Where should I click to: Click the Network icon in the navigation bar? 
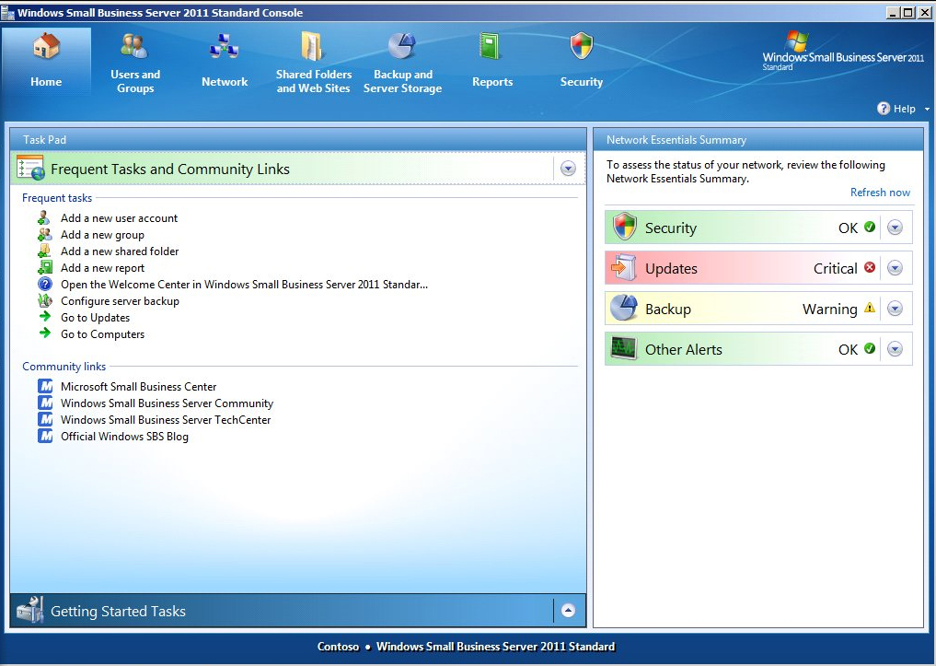pos(225,46)
